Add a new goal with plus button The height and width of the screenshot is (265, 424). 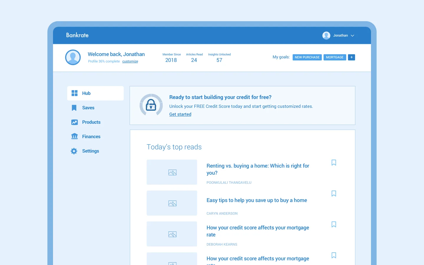[352, 57]
